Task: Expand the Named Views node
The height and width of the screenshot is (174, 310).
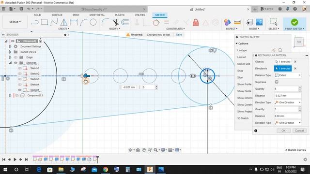Action: pyautogui.click(x=10, y=52)
